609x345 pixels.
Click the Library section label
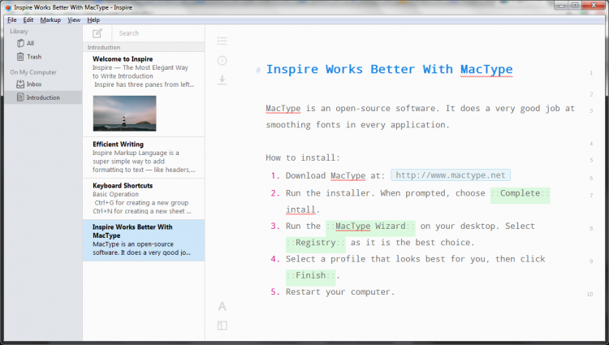19,32
